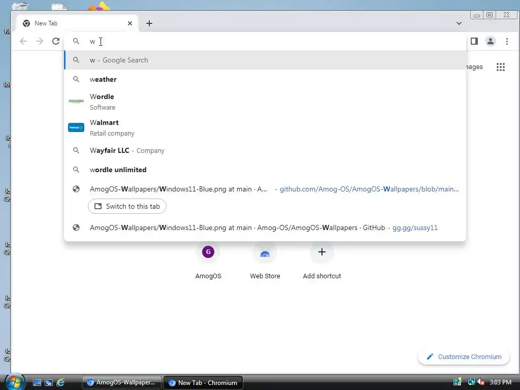This screenshot has width=520, height=390.
Task: Go back using the back arrow
Action: click(x=23, y=41)
